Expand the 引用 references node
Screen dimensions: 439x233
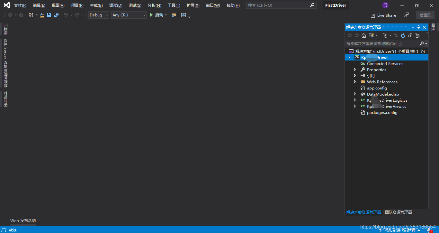(355, 76)
